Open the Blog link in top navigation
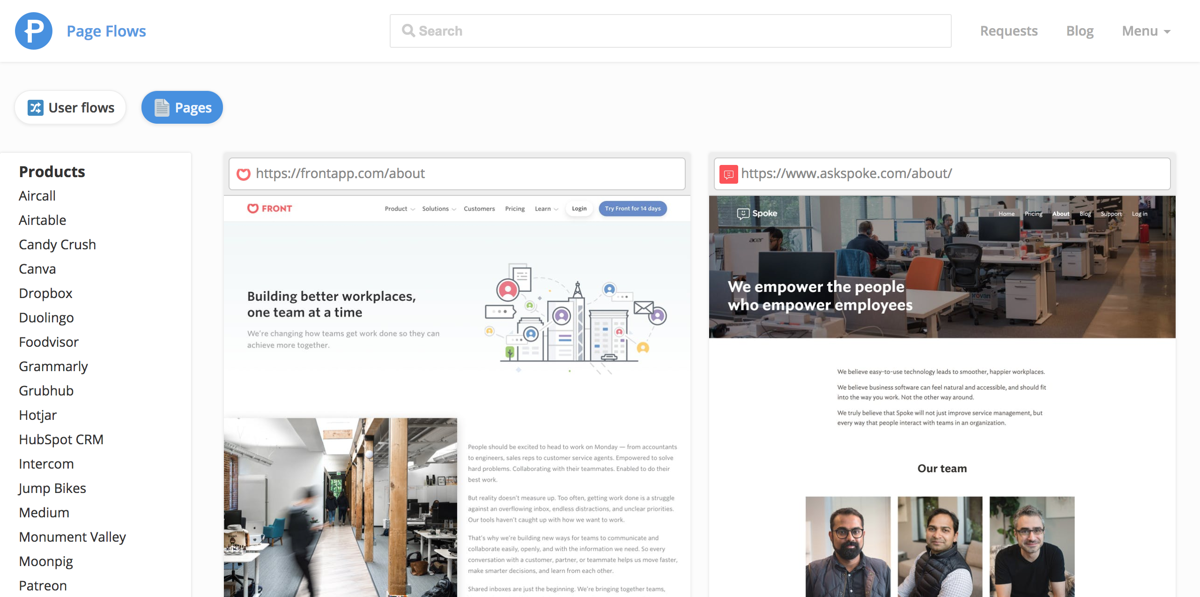The image size is (1200, 597). [1080, 31]
